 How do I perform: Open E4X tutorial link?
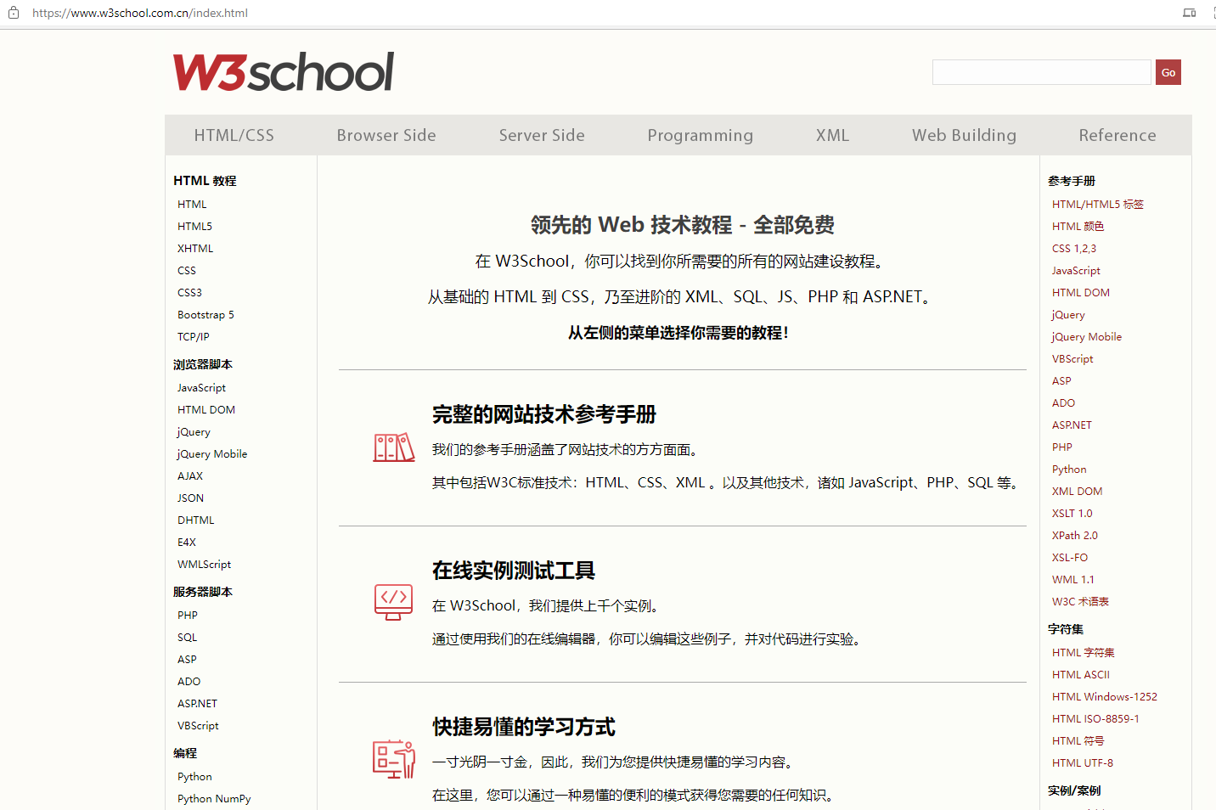187,542
